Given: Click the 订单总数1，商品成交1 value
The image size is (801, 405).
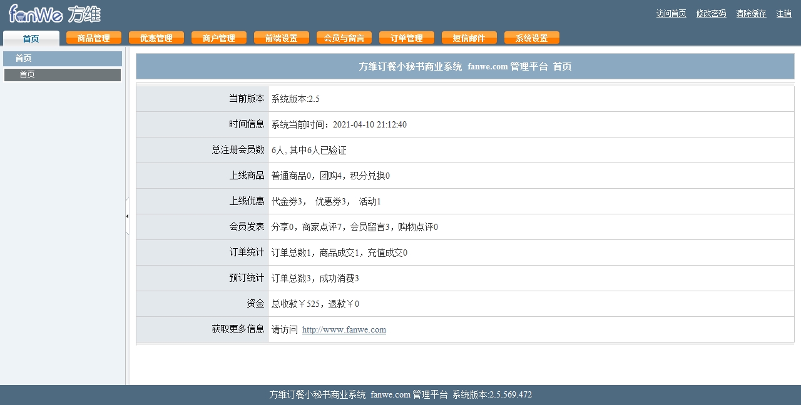Looking at the screenshot, I should 339,252.
